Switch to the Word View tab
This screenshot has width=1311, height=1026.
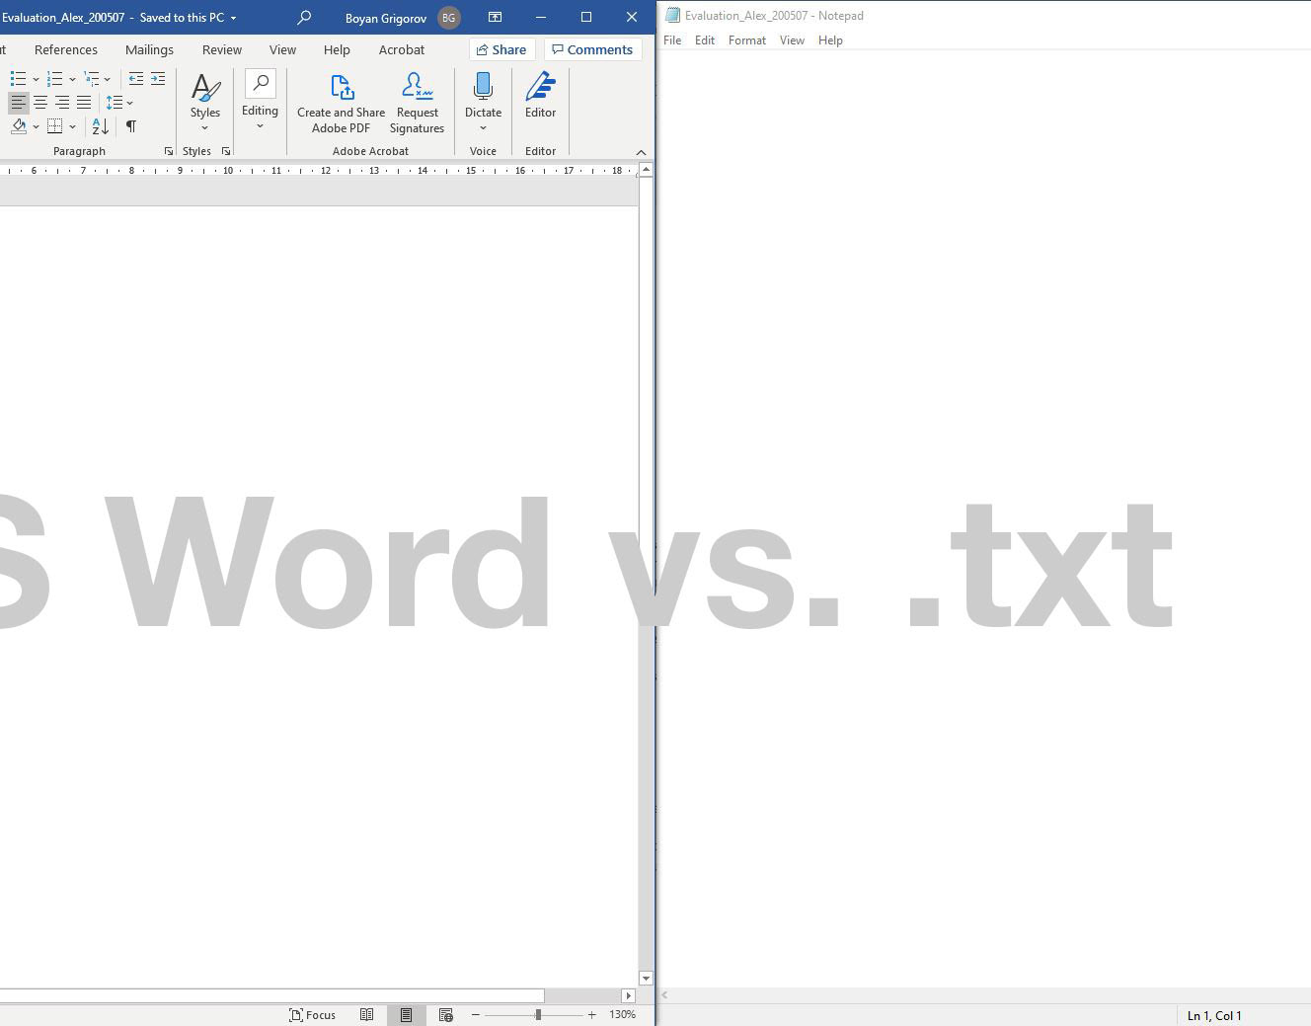[282, 49]
